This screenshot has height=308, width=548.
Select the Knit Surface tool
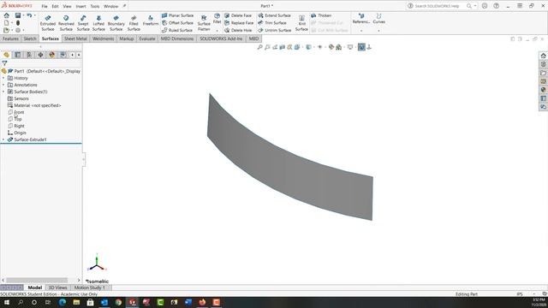(301, 23)
